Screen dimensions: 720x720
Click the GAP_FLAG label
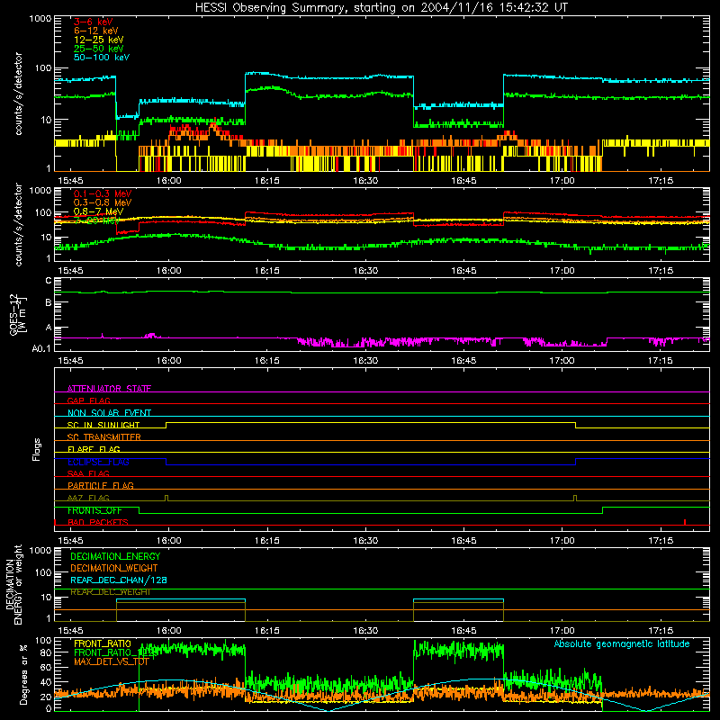point(88,400)
